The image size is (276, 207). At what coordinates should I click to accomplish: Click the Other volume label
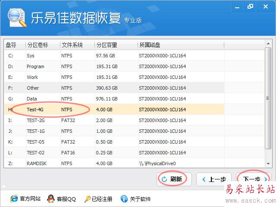[33, 88]
